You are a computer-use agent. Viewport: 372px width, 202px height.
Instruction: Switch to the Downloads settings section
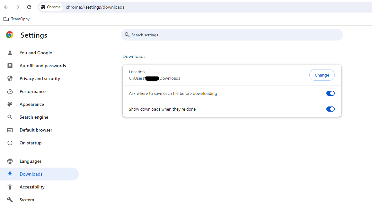(31, 174)
